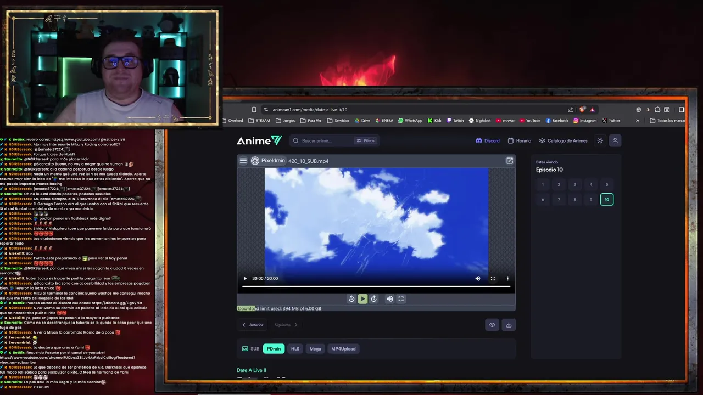Screen dimensions: 703x395
Task: Toggle fullscreen in the Pixeldrain toolbar
Action: (401, 299)
